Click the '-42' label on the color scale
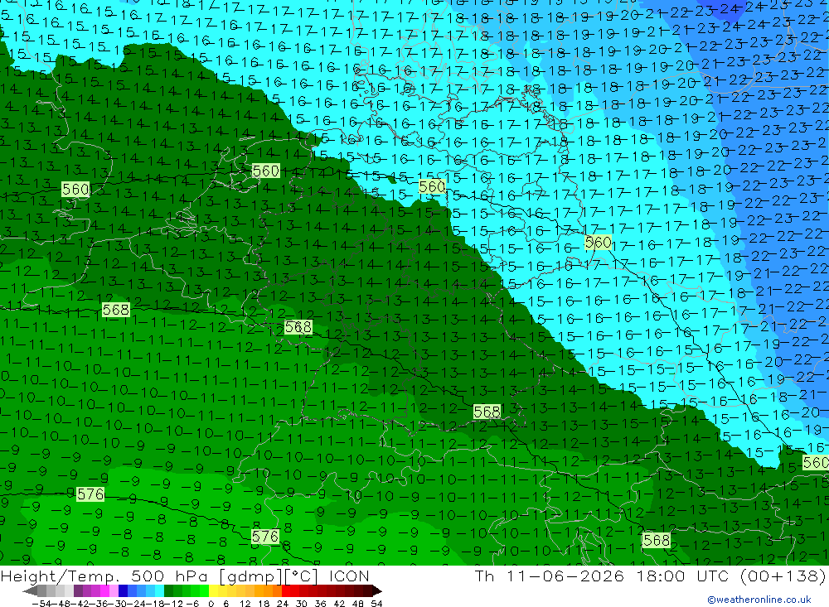829x607 pixels. tap(80, 604)
